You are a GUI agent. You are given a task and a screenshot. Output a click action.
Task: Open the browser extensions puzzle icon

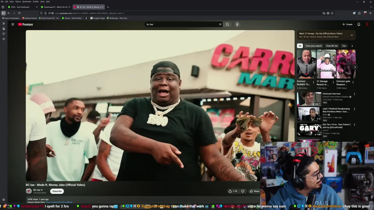pos(360,13)
